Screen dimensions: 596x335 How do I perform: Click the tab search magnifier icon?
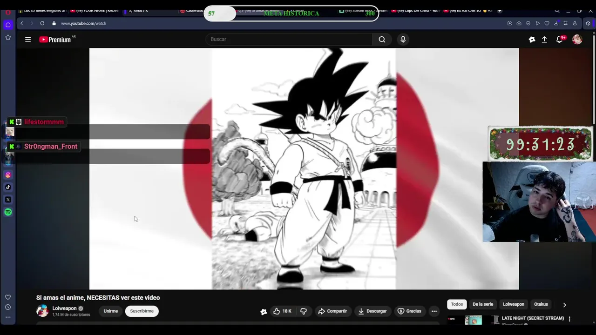pyautogui.click(x=557, y=11)
